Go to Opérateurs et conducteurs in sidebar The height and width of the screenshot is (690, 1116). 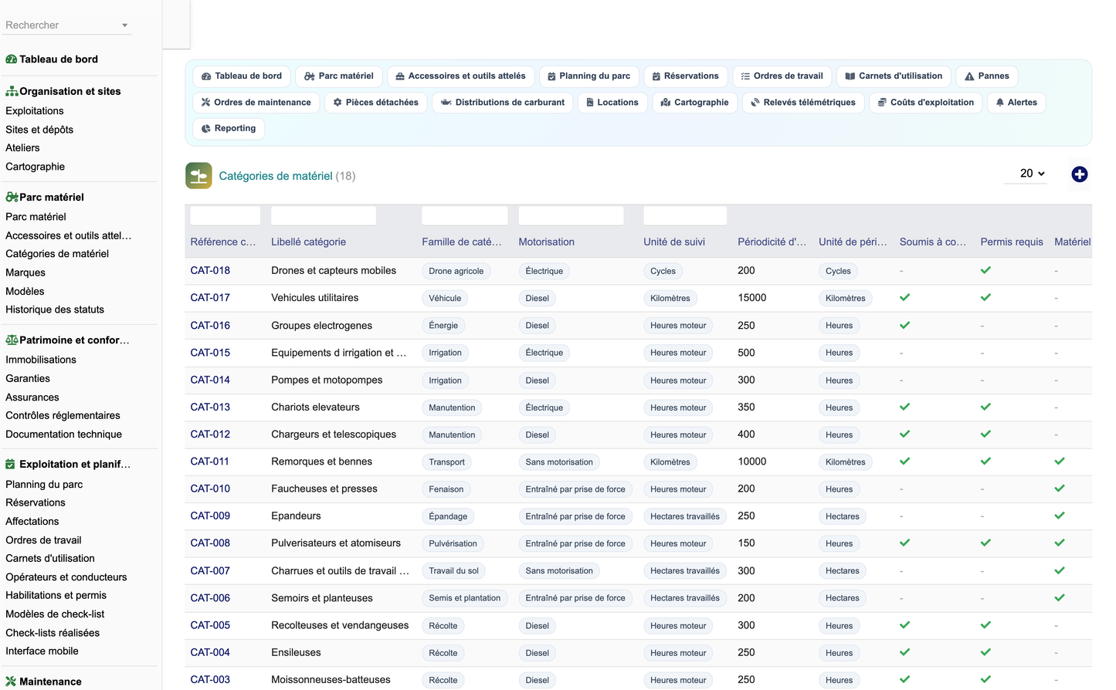(x=66, y=577)
